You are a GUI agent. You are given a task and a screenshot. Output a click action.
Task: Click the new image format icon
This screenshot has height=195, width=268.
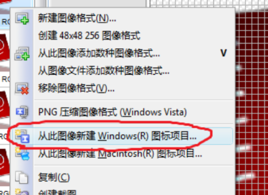pos(22,19)
